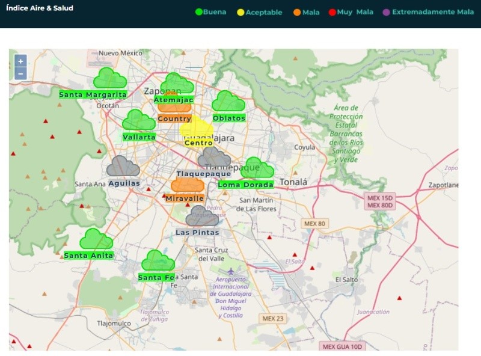Click the Vallarta station cloud icon
The width and height of the screenshot is (481, 356).
coord(139,120)
